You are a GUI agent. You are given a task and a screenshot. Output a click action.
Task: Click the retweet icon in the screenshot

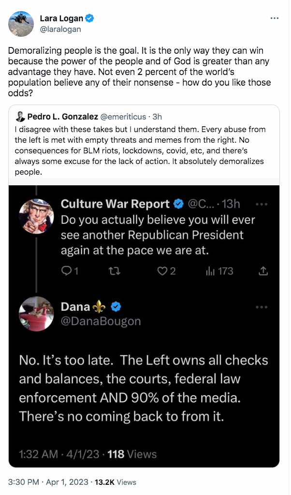pos(115,271)
